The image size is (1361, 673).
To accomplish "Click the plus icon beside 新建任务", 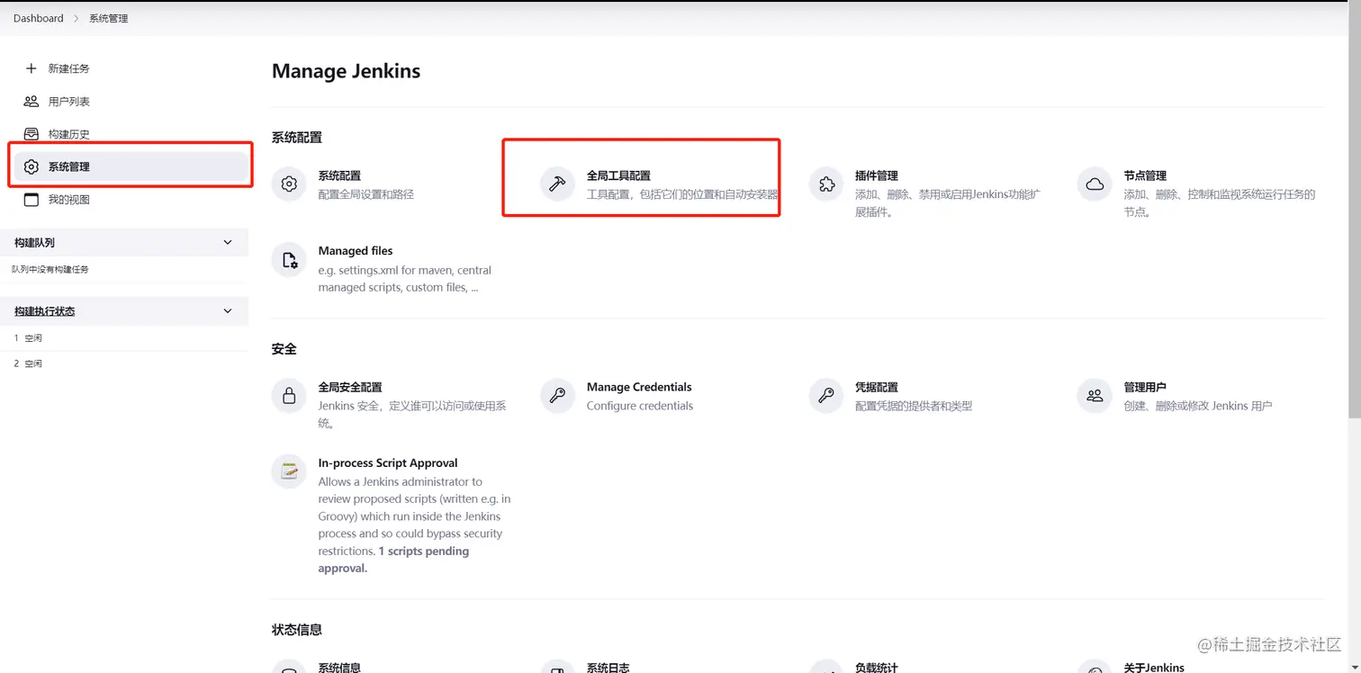I will pos(31,68).
